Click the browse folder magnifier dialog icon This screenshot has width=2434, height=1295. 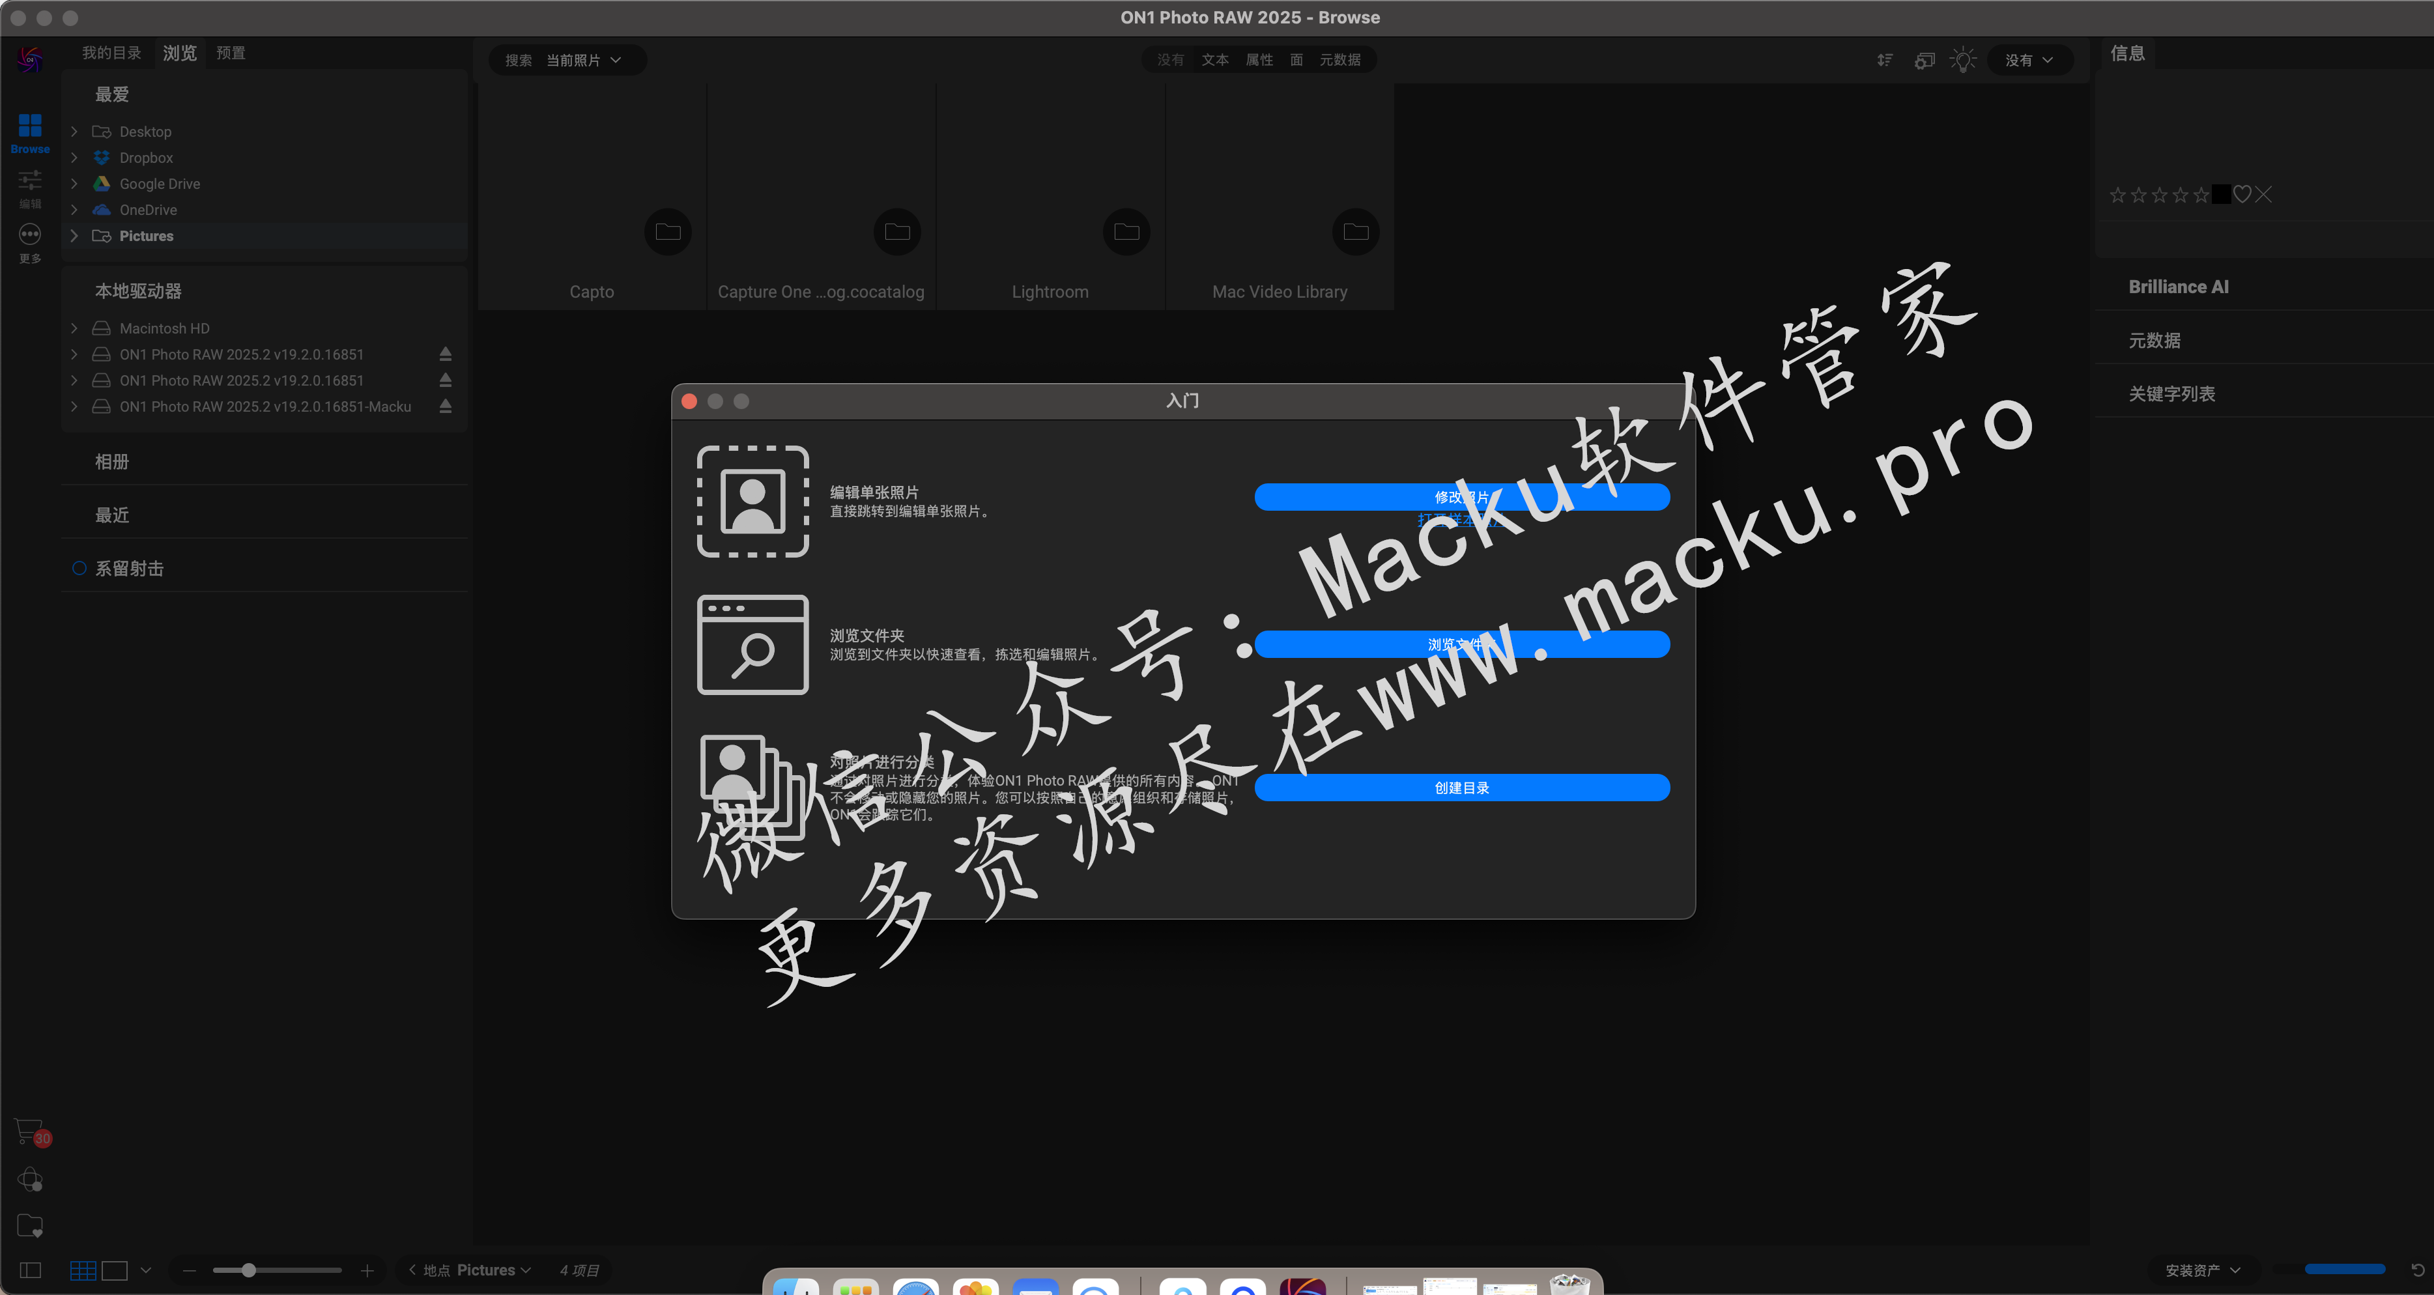[753, 644]
